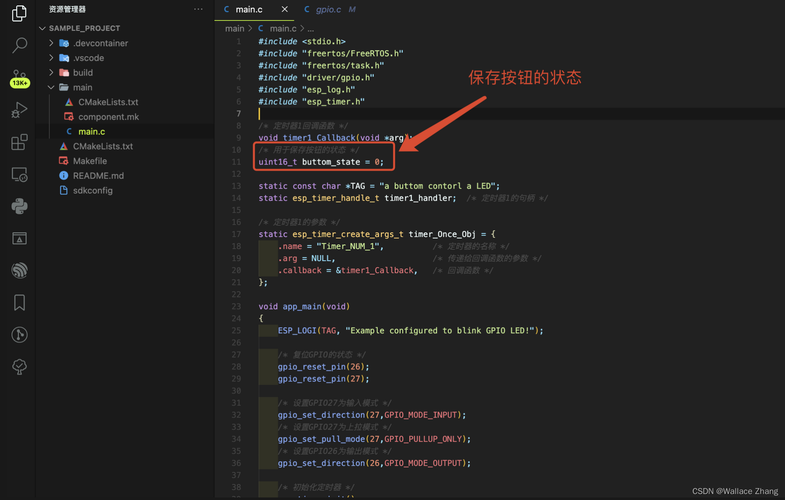Click line number 23 in gutter
Viewport: 785px width, 500px height.
click(236, 306)
